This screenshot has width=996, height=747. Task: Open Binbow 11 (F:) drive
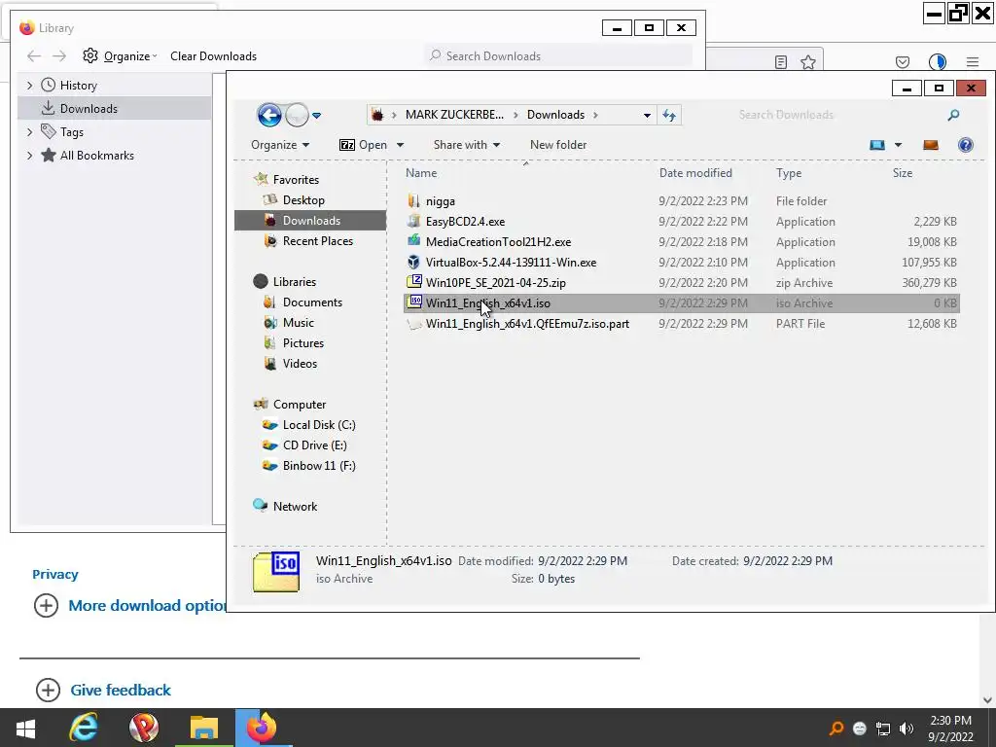[318, 466]
